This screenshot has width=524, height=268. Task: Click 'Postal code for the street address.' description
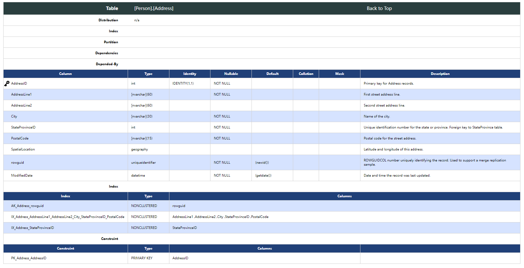(x=390, y=139)
